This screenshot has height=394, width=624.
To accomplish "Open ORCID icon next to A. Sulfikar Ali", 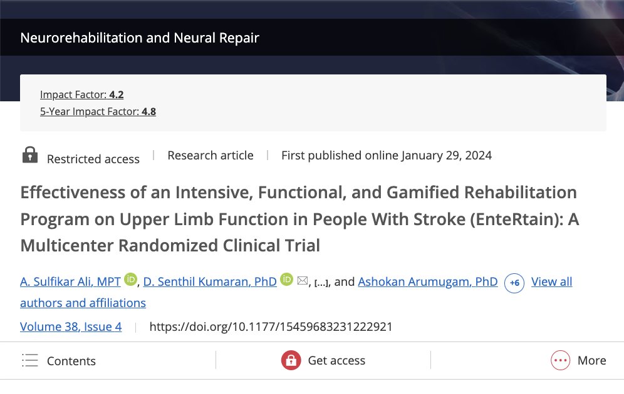I will pyautogui.click(x=130, y=280).
